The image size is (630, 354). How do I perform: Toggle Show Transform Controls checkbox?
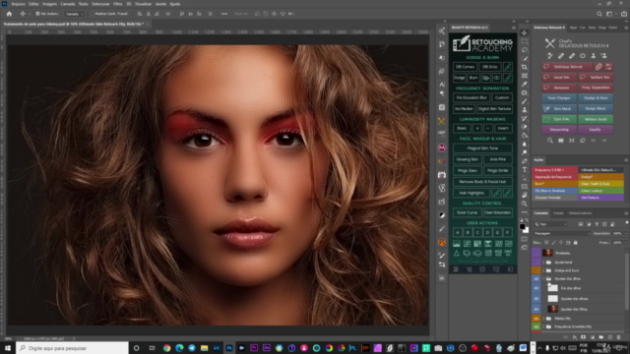click(92, 14)
